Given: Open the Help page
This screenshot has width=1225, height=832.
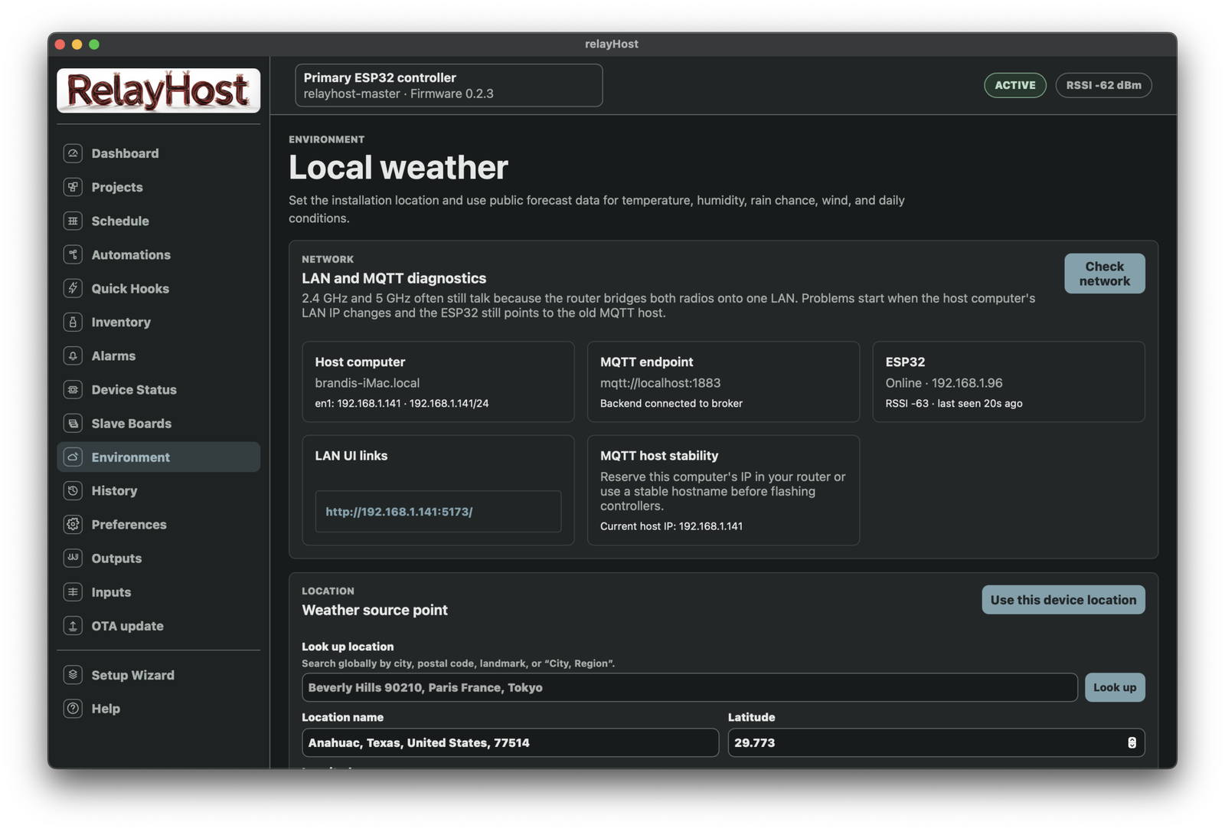Looking at the screenshot, I should click(158, 708).
